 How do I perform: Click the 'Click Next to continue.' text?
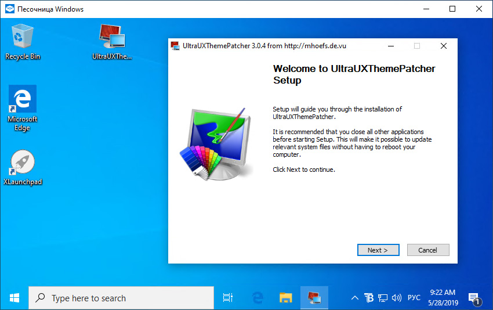(304, 170)
